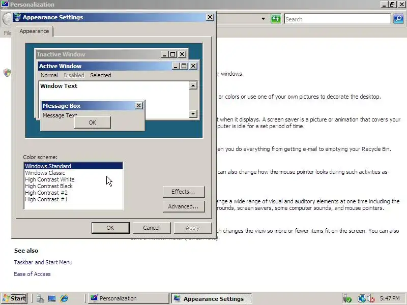Click the muted volume tray icon
This screenshot has width=407, height=305.
coord(371,299)
